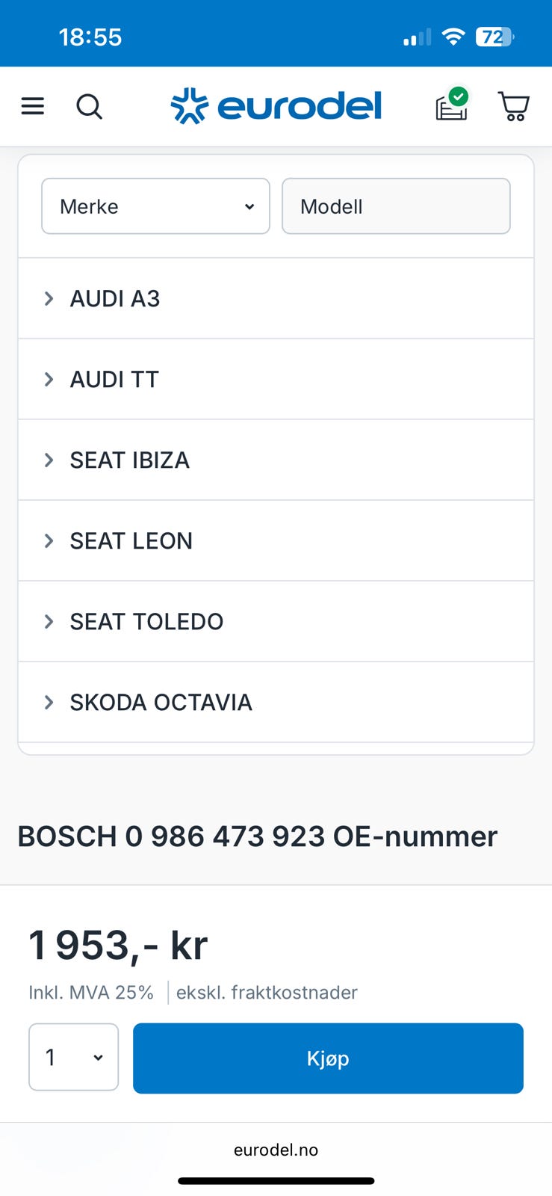Open the shopping cart

[x=514, y=106]
